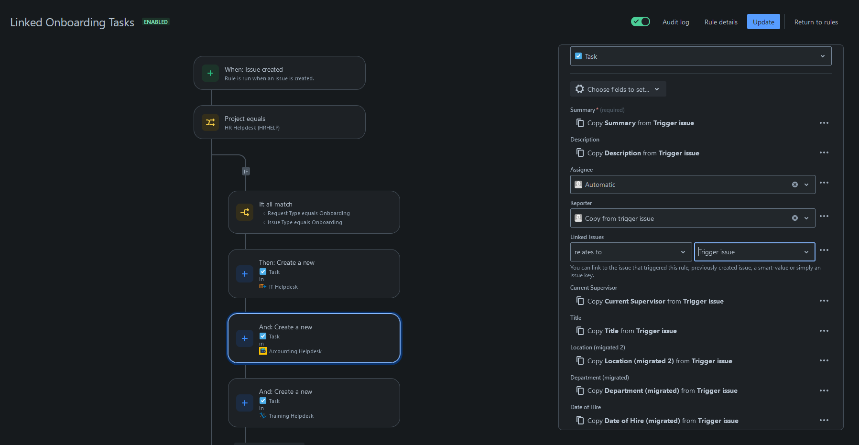The height and width of the screenshot is (445, 859).
Task: Click the branch icon of the If all match block
Action: point(245,212)
